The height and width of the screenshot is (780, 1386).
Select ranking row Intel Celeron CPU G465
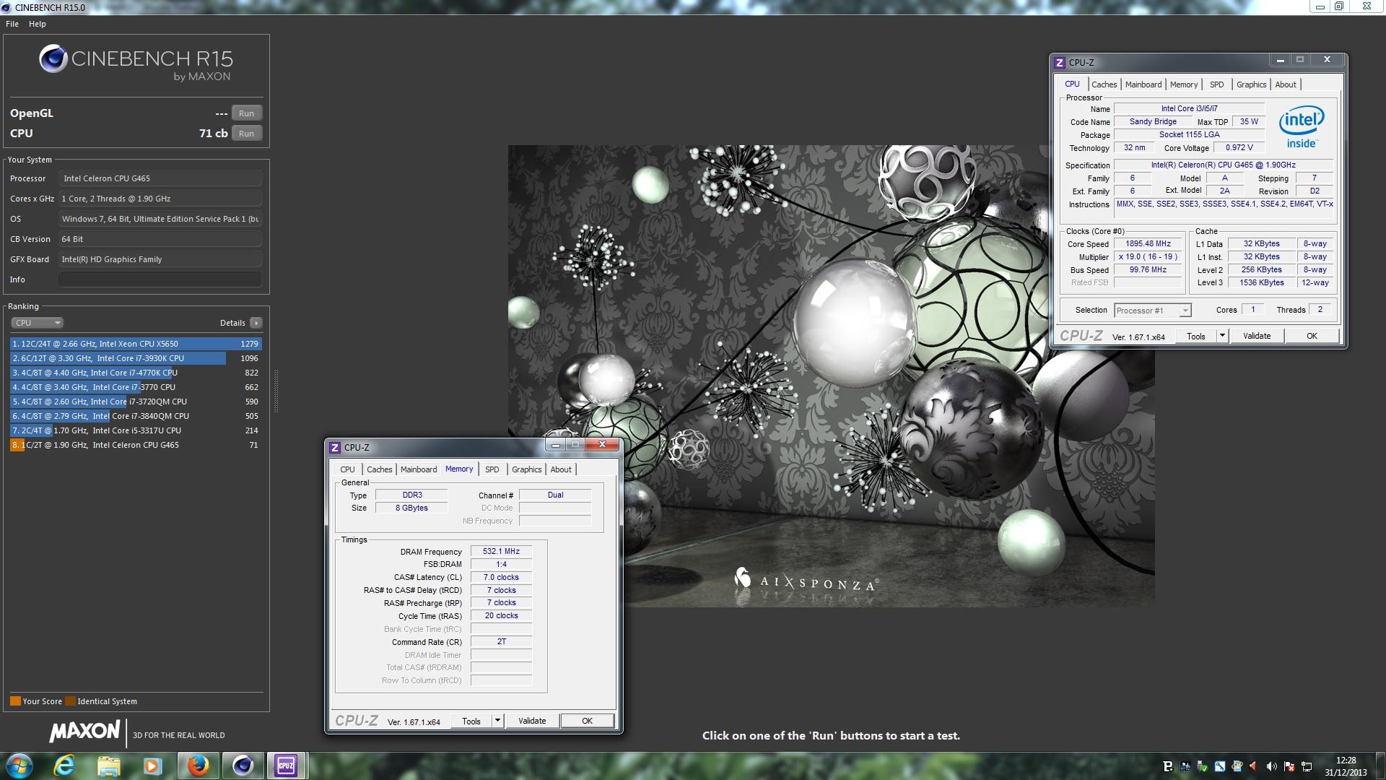(136, 445)
